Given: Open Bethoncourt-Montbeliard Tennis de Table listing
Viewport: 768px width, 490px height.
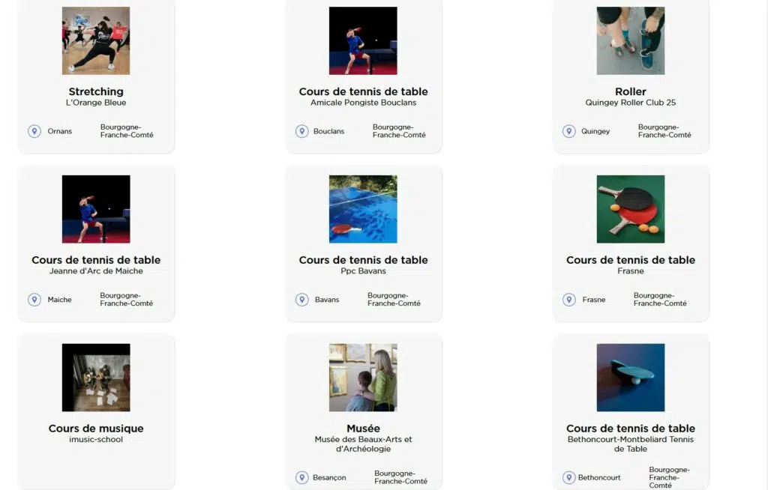Looking at the screenshot, I should click(630, 444).
